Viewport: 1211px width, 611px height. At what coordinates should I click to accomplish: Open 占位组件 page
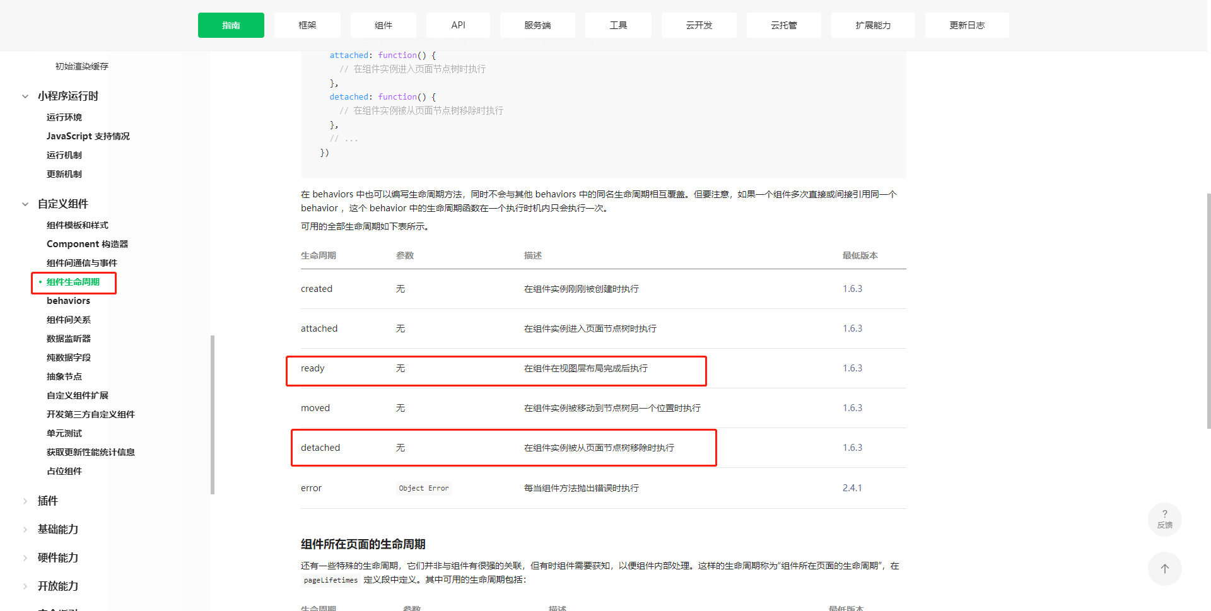click(64, 471)
